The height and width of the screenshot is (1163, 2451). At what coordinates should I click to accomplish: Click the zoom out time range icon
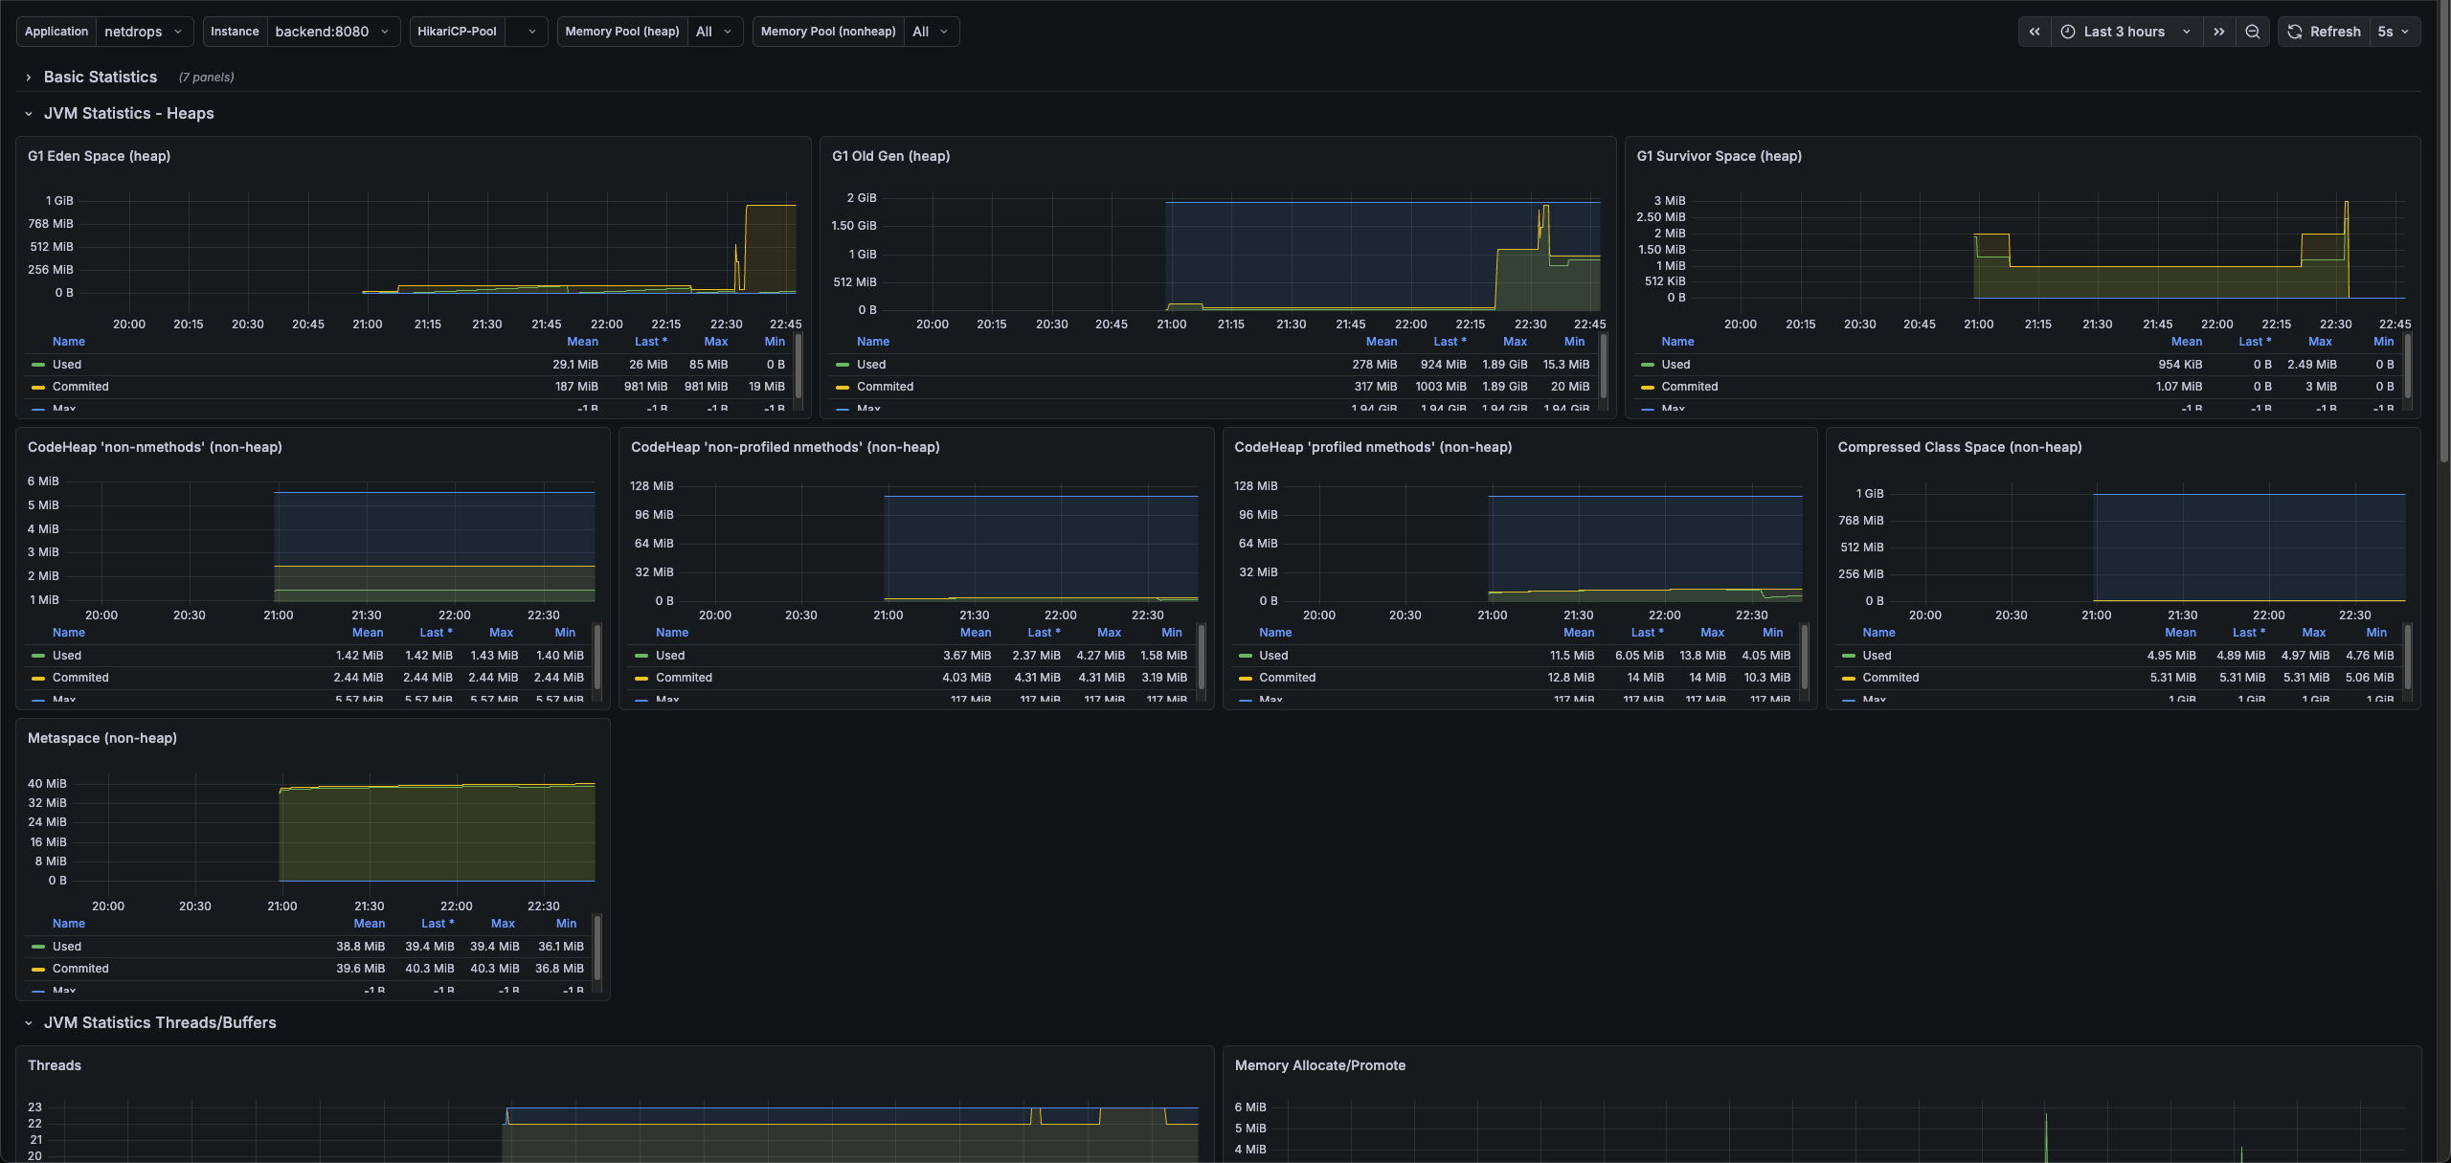pyautogui.click(x=2253, y=32)
